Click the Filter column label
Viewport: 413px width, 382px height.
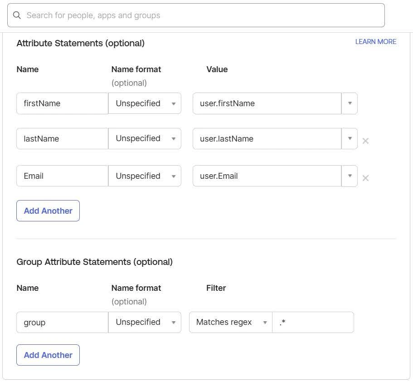click(216, 288)
